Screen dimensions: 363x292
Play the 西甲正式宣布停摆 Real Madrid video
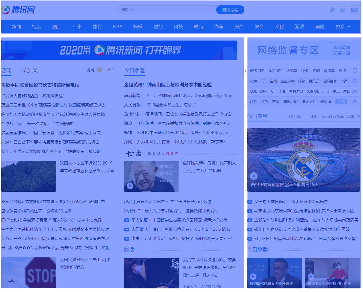[254, 176]
